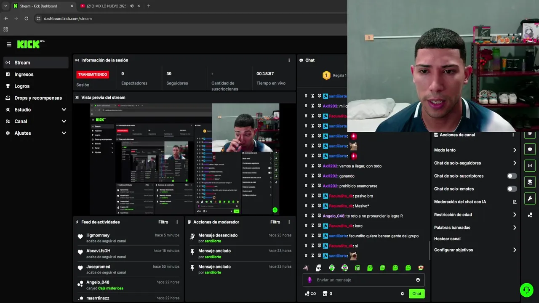539x303 pixels.
Task: Open the browser tab search dropdown
Action: (x=5, y=6)
